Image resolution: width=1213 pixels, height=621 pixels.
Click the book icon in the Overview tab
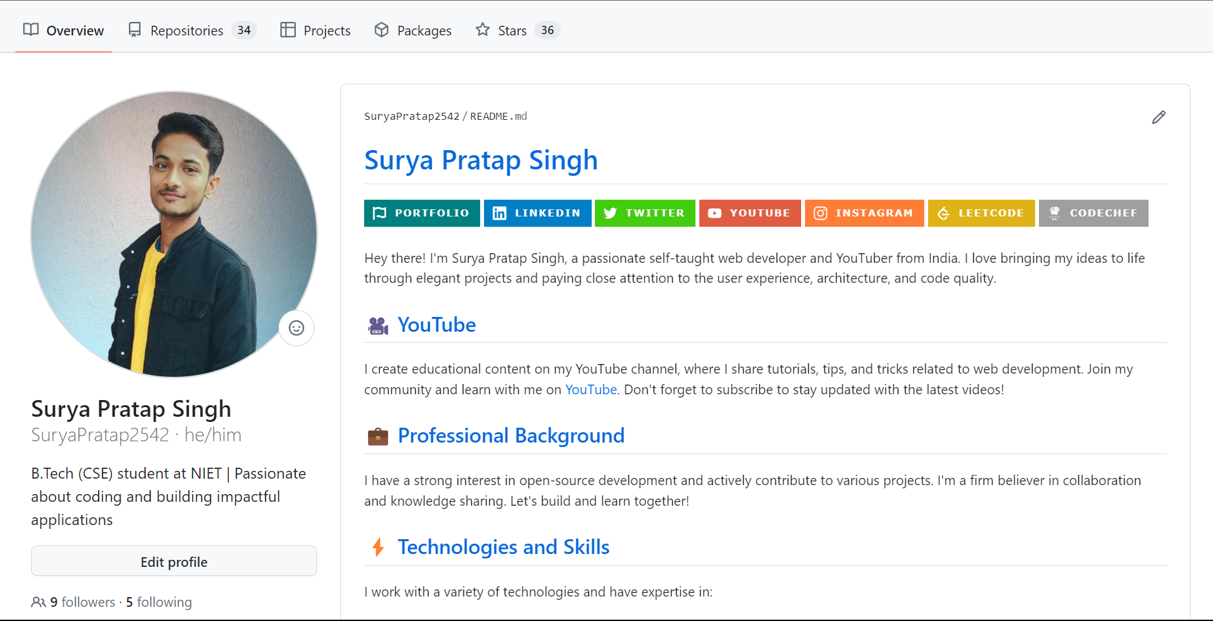click(31, 30)
